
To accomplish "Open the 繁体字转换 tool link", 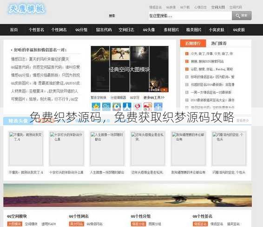I will click(99, 98).
